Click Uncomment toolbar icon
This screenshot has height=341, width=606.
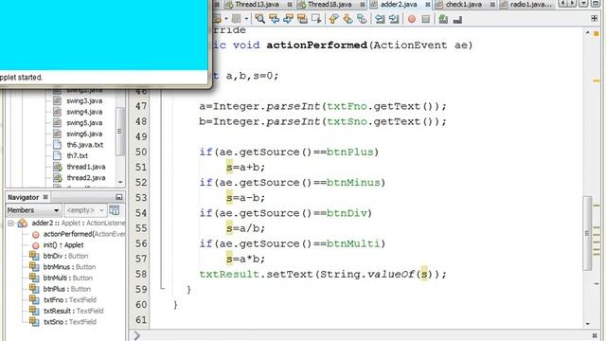[x=457, y=19]
